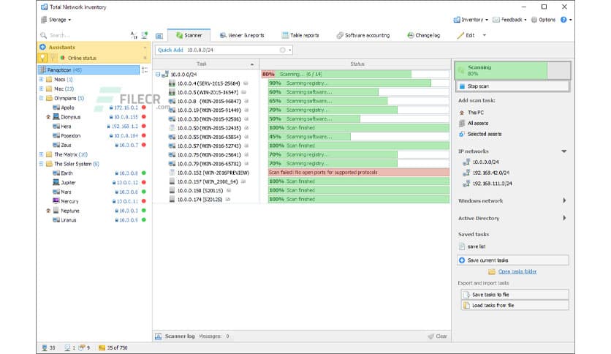
Task: Expand the Nacs group
Action: click(42, 79)
